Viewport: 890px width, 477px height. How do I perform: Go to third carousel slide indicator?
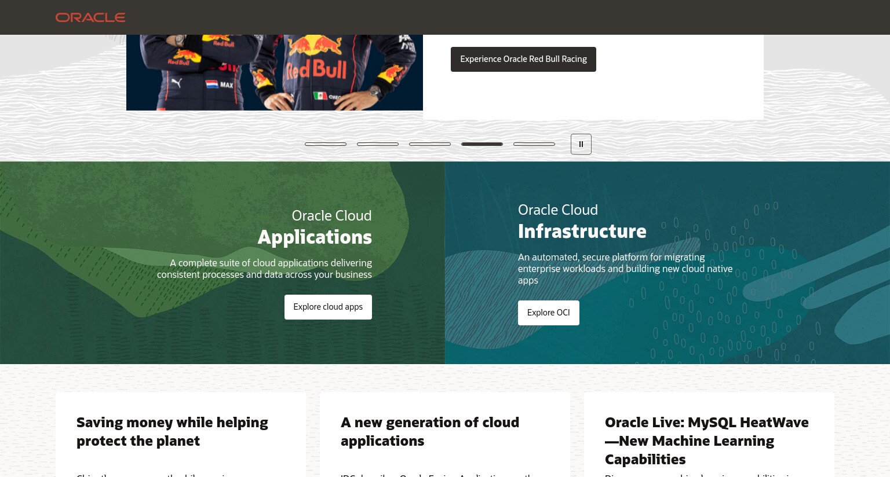[x=430, y=144]
